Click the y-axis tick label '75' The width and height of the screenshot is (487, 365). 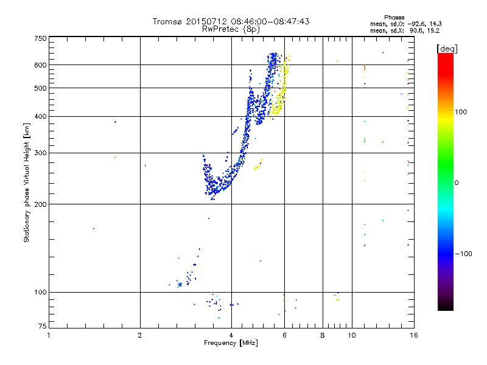(x=43, y=326)
